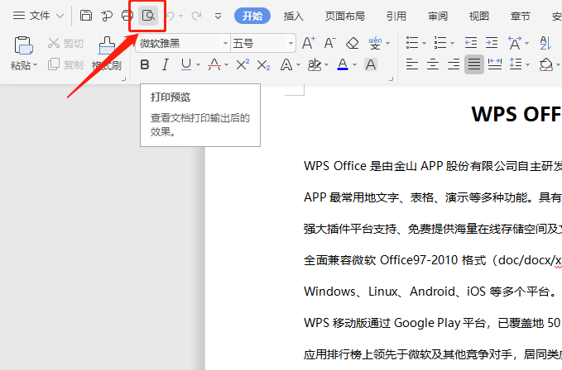This screenshot has width=562, height=370.
Task: Open the 引用 tab
Action: coord(396,16)
